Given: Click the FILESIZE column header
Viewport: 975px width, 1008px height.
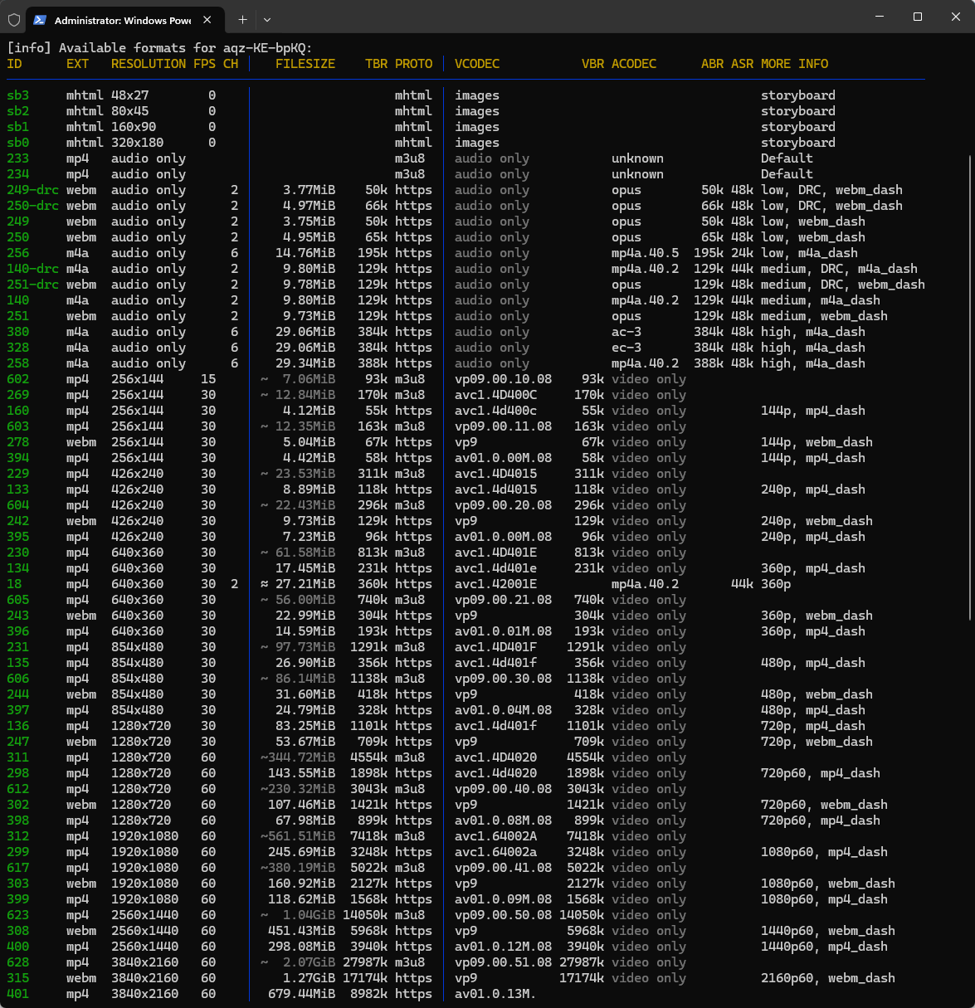Looking at the screenshot, I should pyautogui.click(x=305, y=64).
